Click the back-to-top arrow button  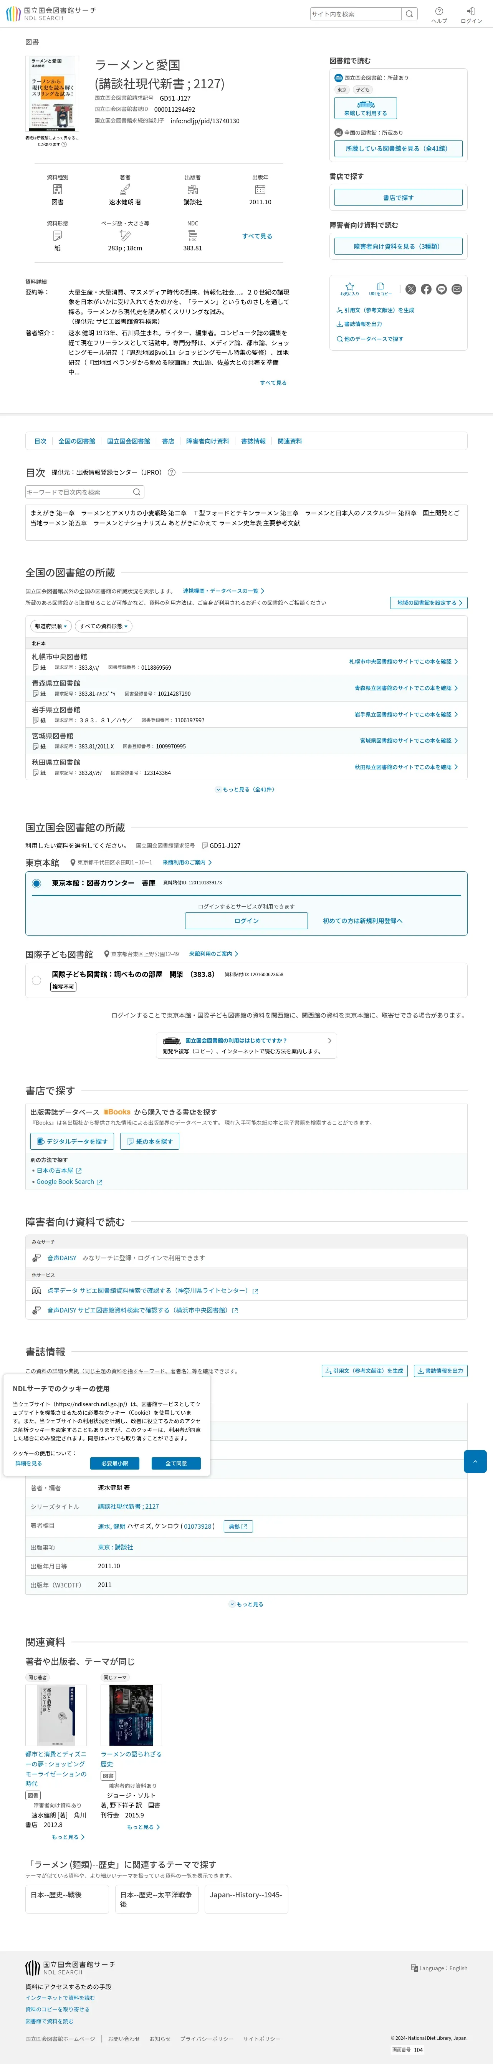475,1462
